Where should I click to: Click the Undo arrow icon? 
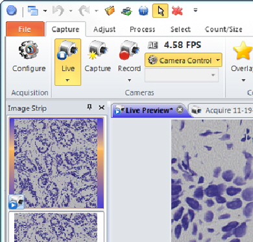tap(59, 10)
